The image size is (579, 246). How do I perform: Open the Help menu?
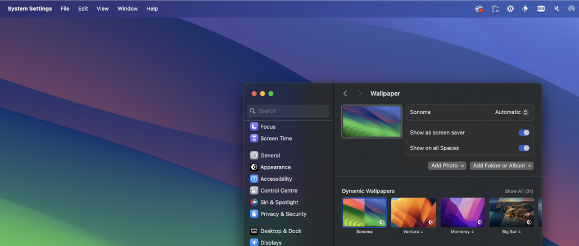[152, 9]
